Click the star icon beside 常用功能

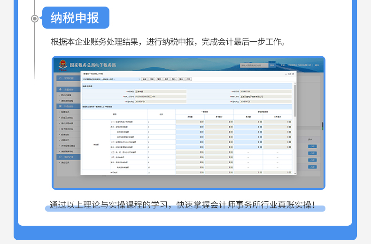tap(60, 78)
